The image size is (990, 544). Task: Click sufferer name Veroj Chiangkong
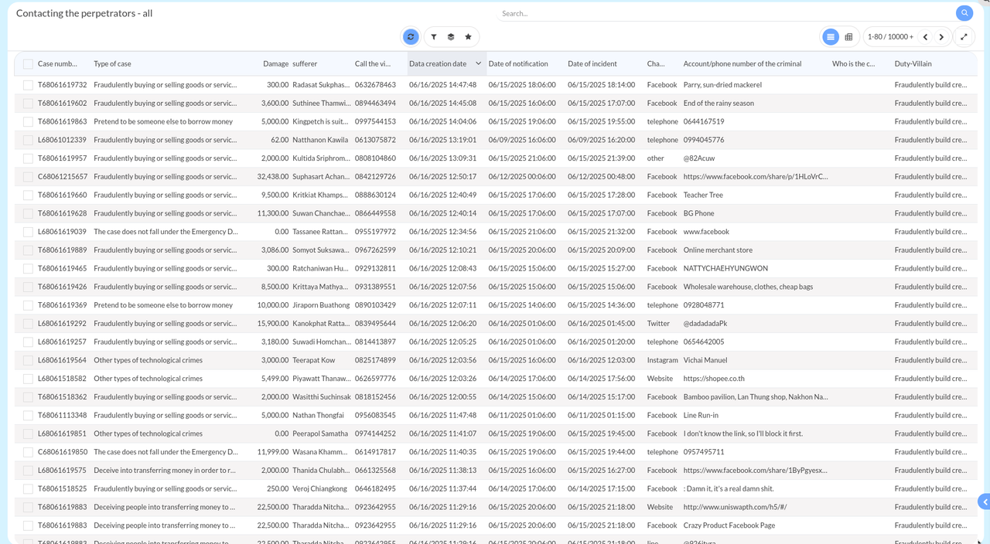click(320, 489)
